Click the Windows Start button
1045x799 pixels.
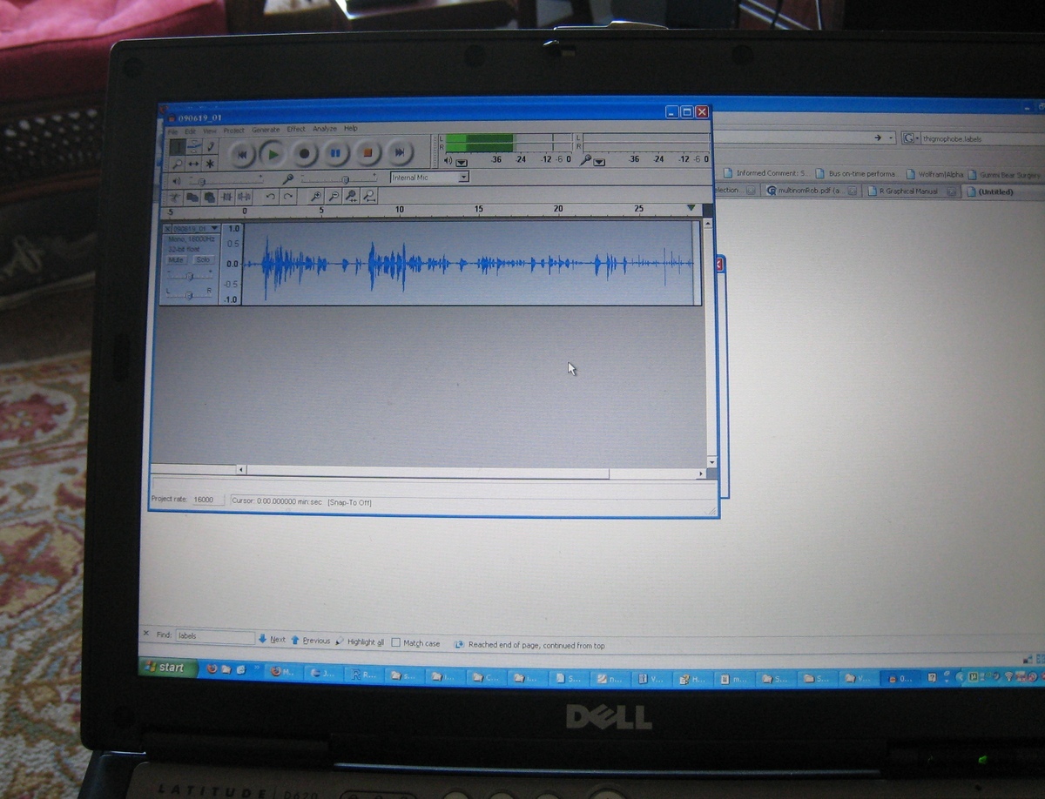(x=165, y=668)
